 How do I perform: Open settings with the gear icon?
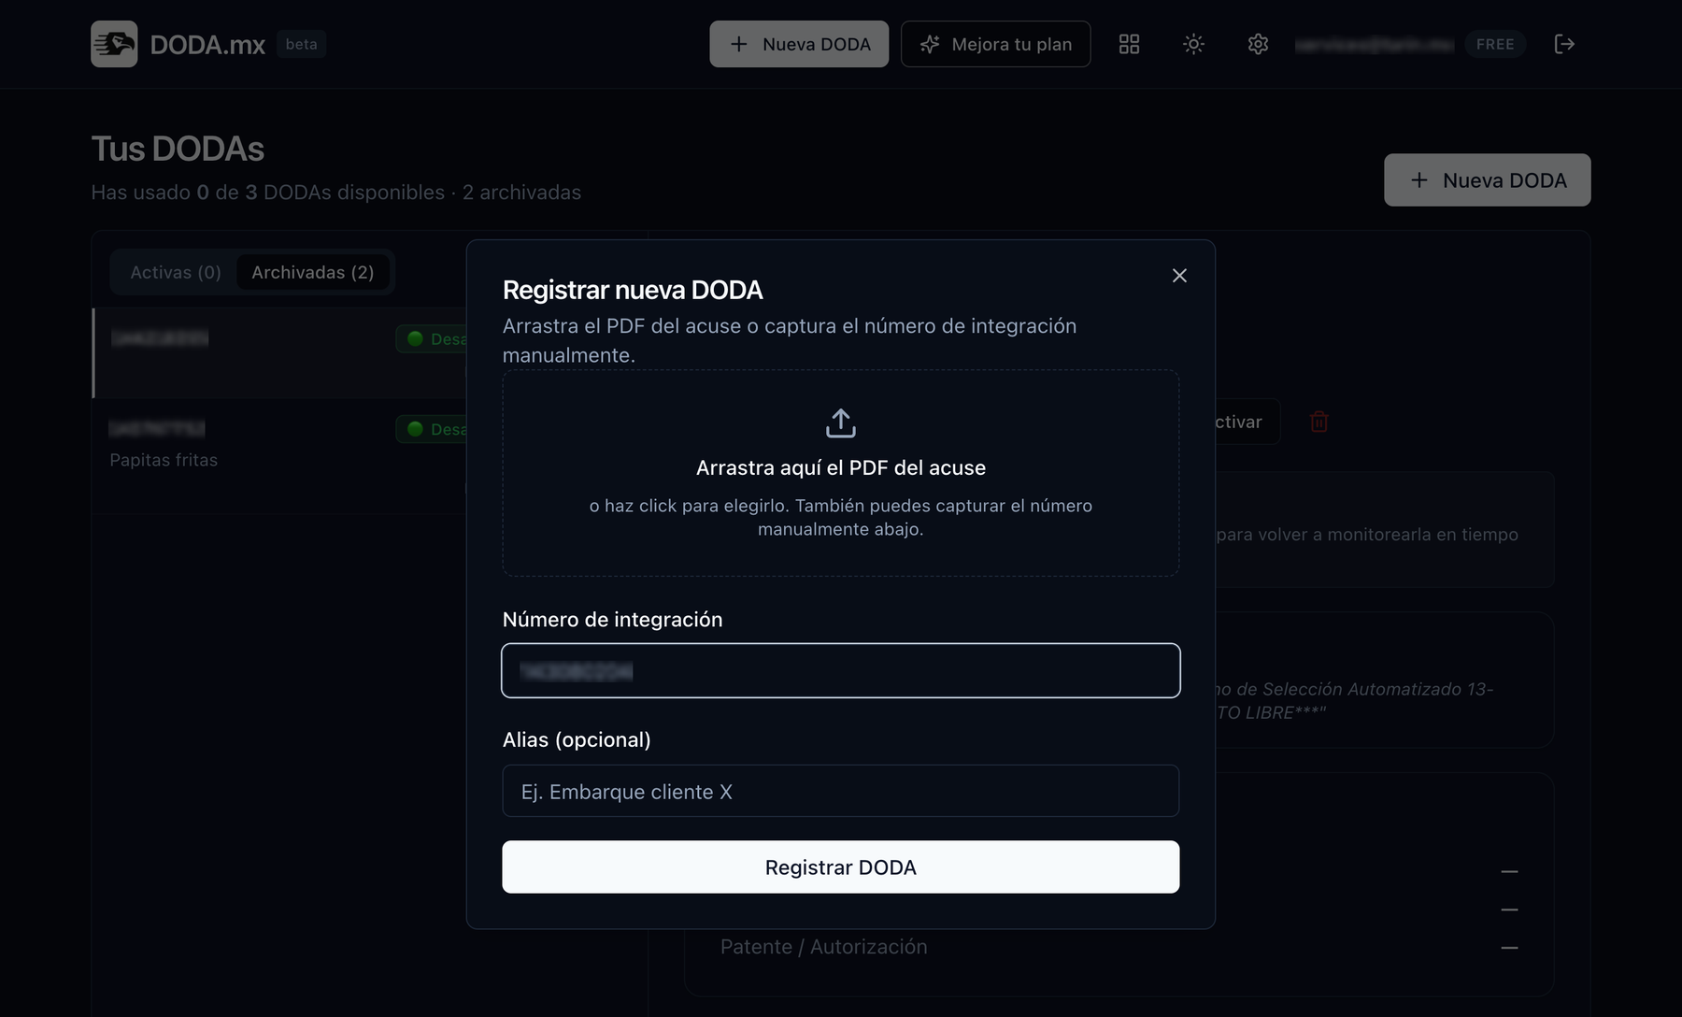point(1258,44)
